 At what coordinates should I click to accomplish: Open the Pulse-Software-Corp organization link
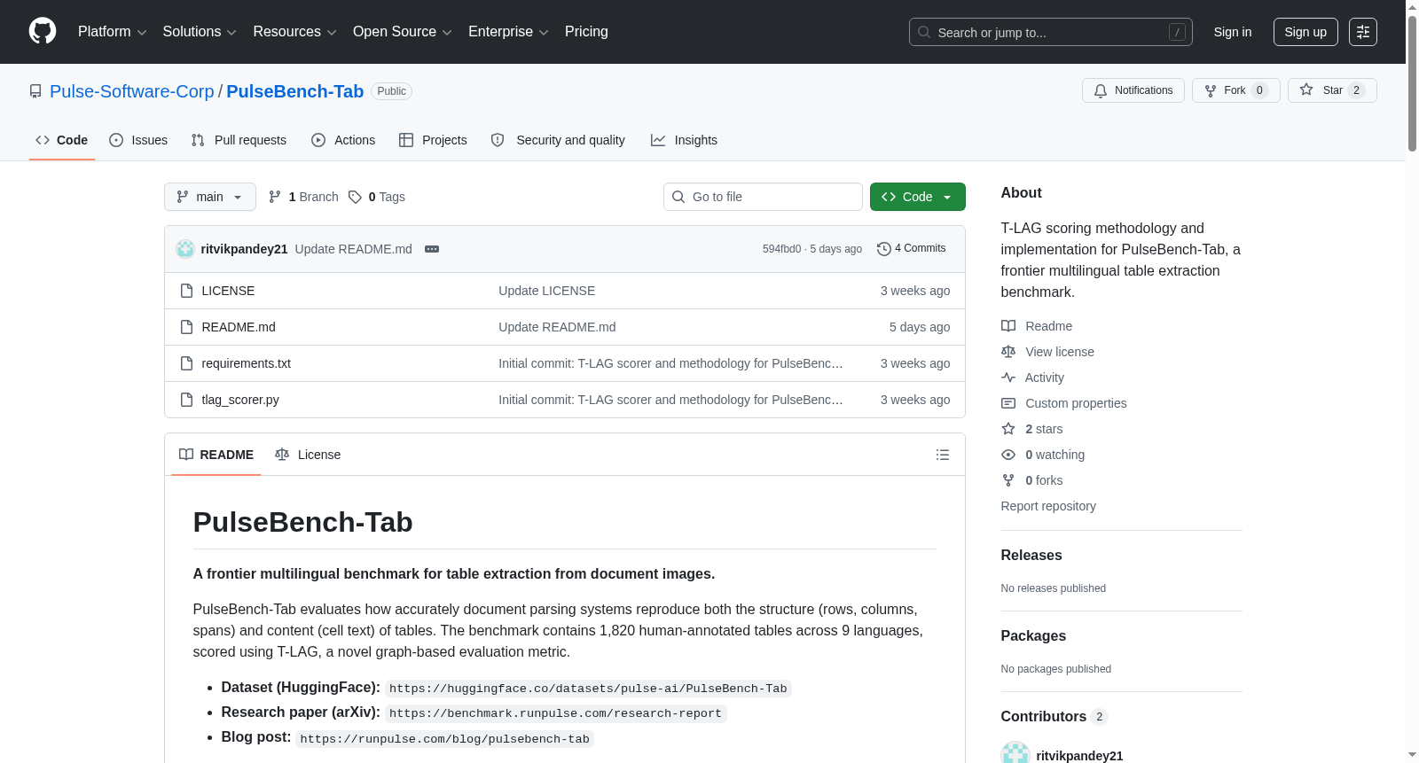click(132, 91)
